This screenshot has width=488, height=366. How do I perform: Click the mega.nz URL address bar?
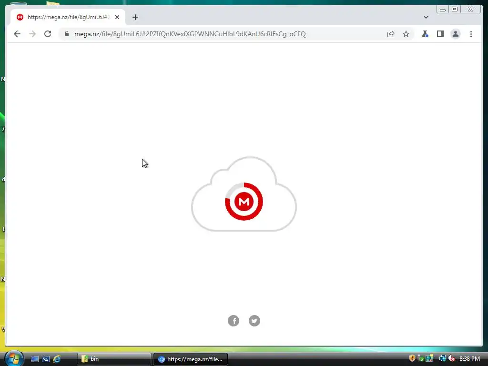(x=190, y=34)
